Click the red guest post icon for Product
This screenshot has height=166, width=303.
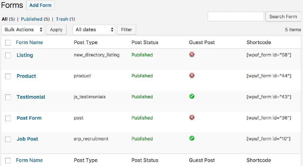[192, 76]
